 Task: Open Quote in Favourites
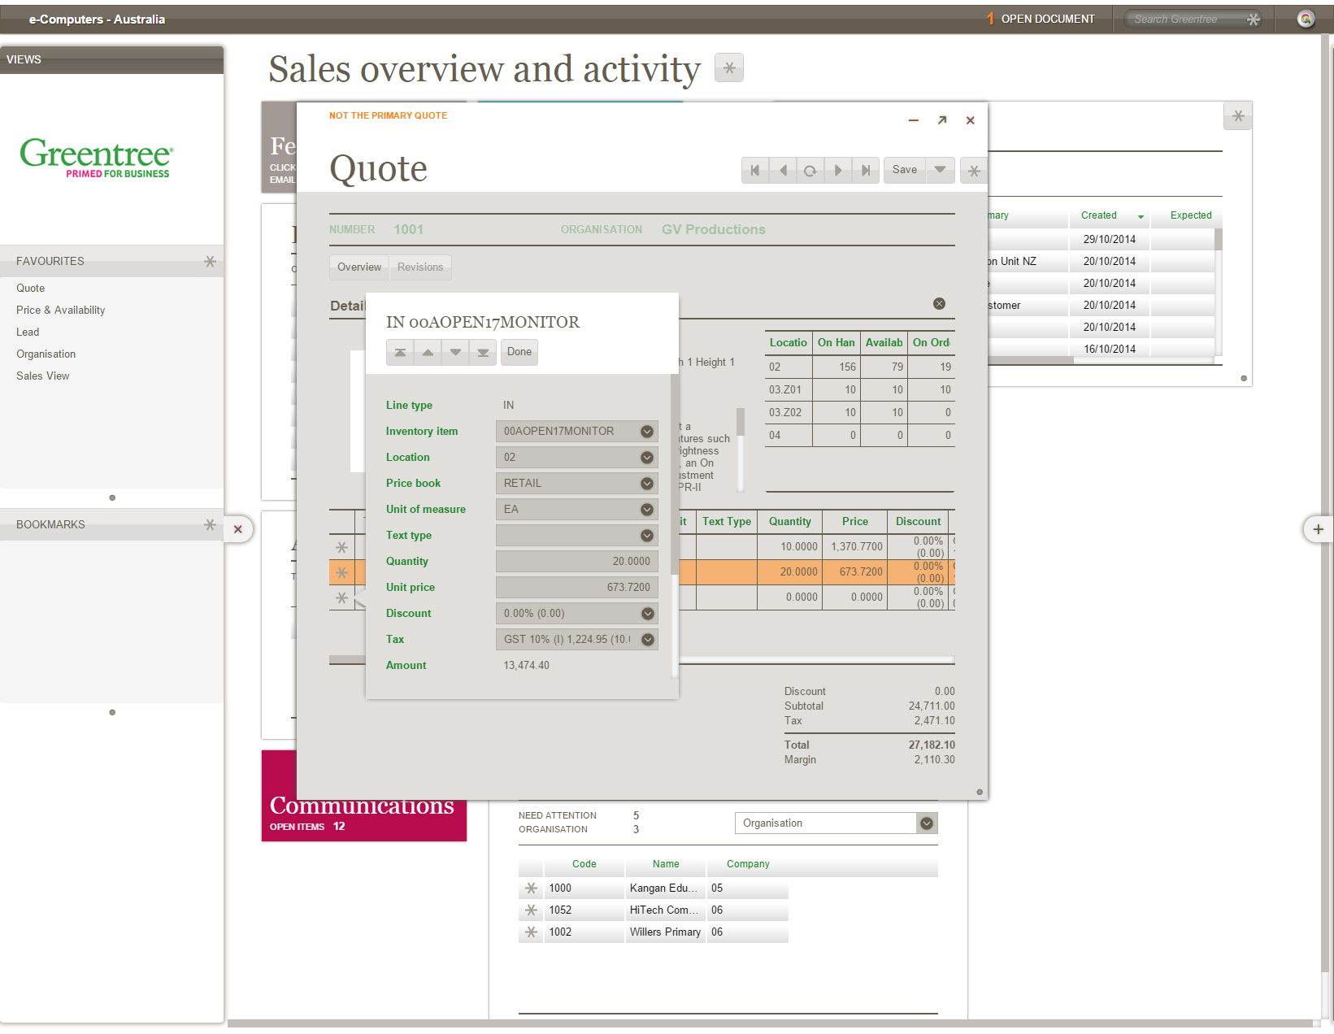31,288
